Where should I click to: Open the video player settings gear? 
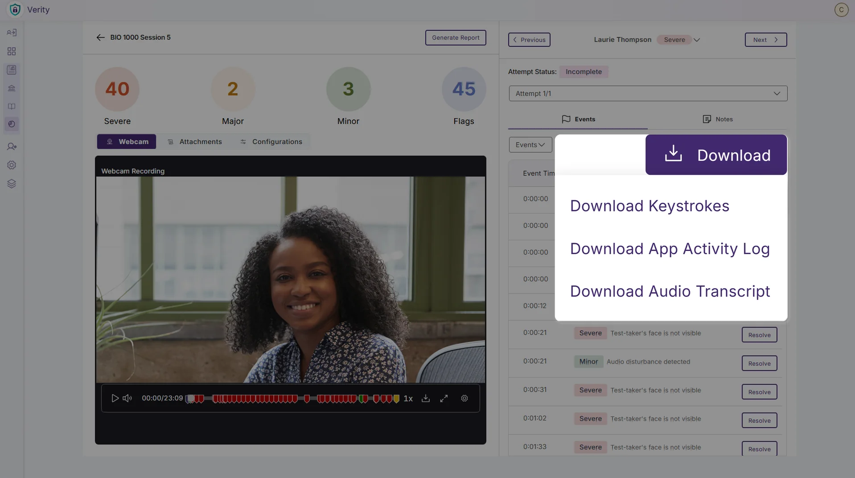click(x=464, y=398)
